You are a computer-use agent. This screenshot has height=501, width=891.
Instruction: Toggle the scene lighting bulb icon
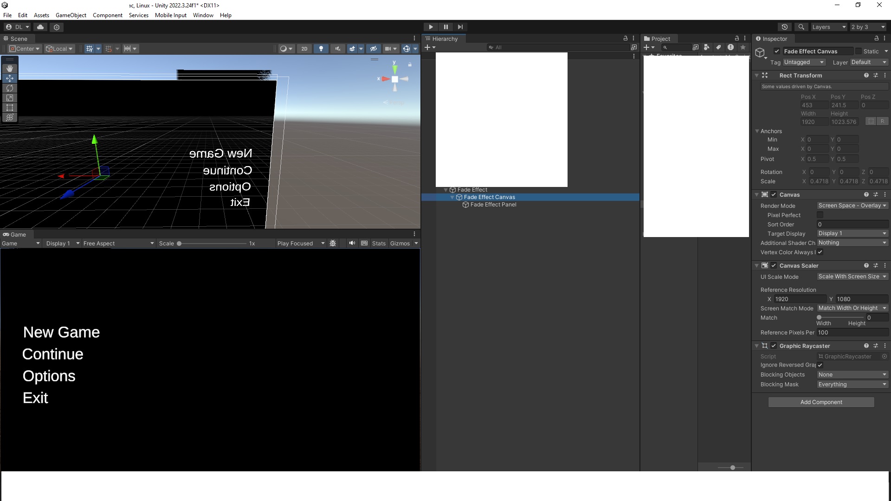point(321,48)
